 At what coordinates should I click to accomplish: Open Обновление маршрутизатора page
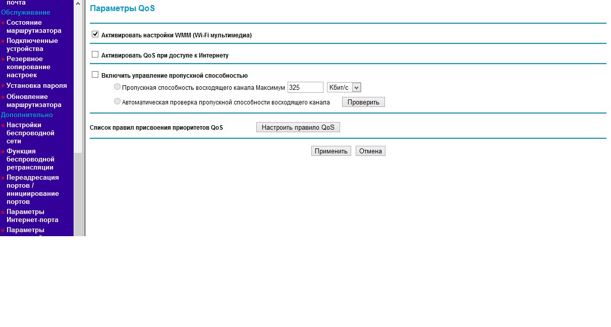(34, 100)
